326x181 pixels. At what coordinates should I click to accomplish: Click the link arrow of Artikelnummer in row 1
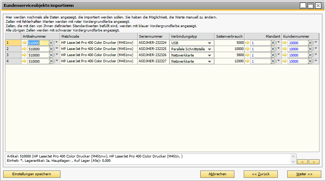[24, 43]
